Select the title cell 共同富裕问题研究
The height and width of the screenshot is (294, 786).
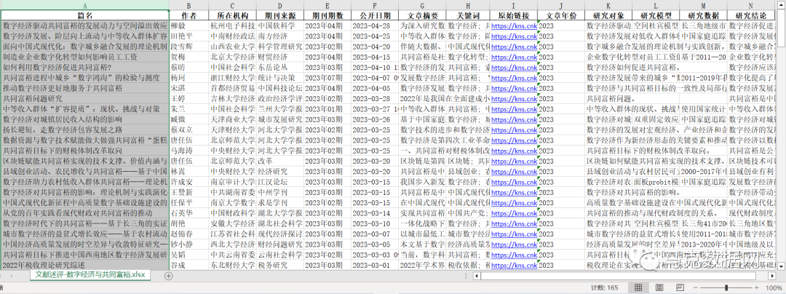click(84, 99)
